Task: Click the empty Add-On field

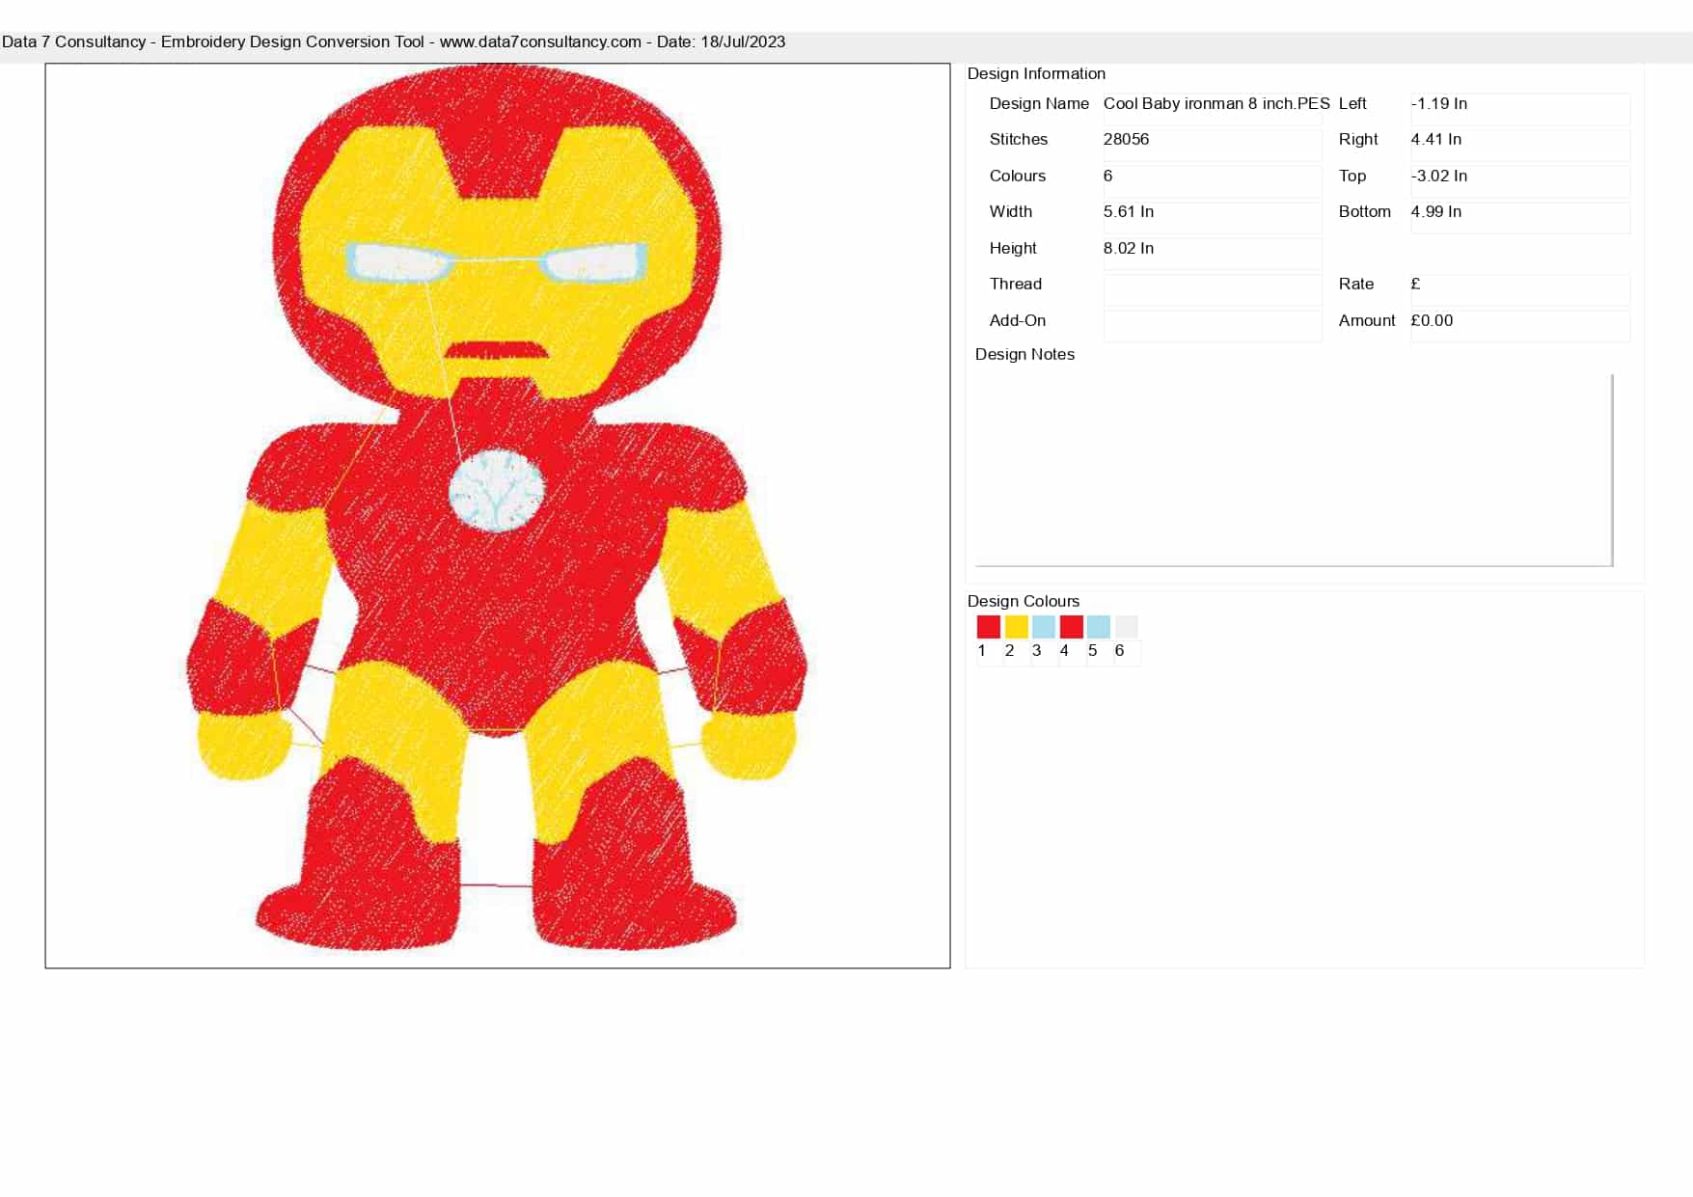Action: click(1213, 325)
